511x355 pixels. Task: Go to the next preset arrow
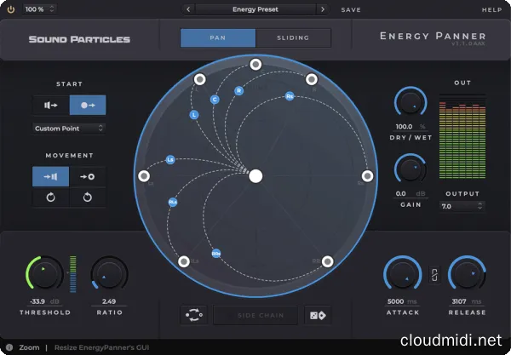click(x=323, y=9)
